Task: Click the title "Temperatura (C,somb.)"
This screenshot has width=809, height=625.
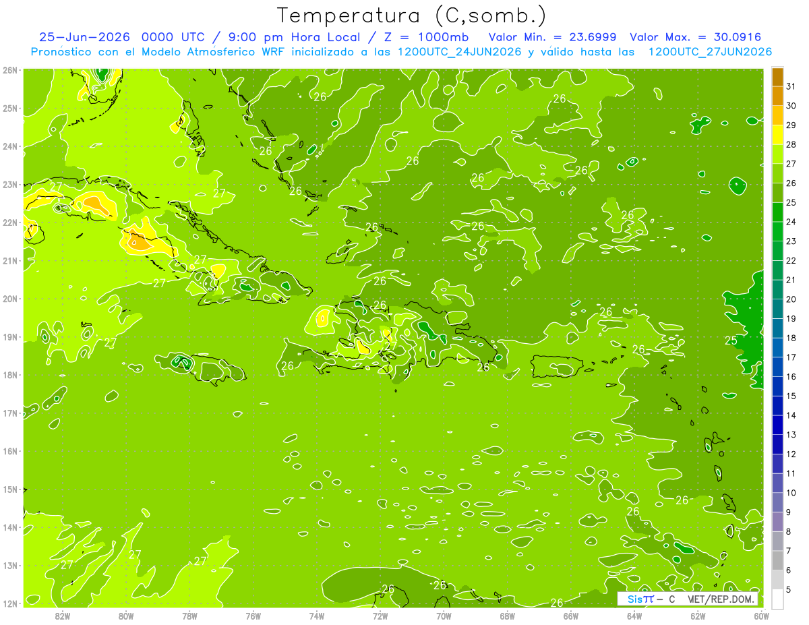Action: point(412,16)
